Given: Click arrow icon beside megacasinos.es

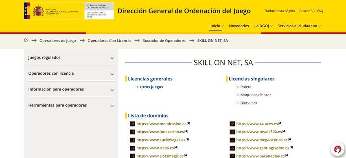Looking at the screenshot, I should coord(232,140).
